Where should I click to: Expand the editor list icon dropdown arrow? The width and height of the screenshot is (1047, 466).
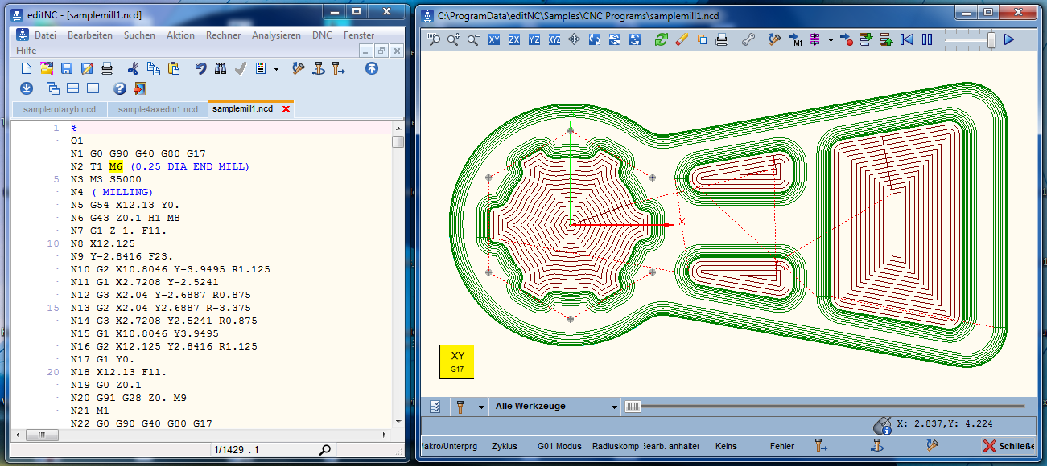click(276, 69)
